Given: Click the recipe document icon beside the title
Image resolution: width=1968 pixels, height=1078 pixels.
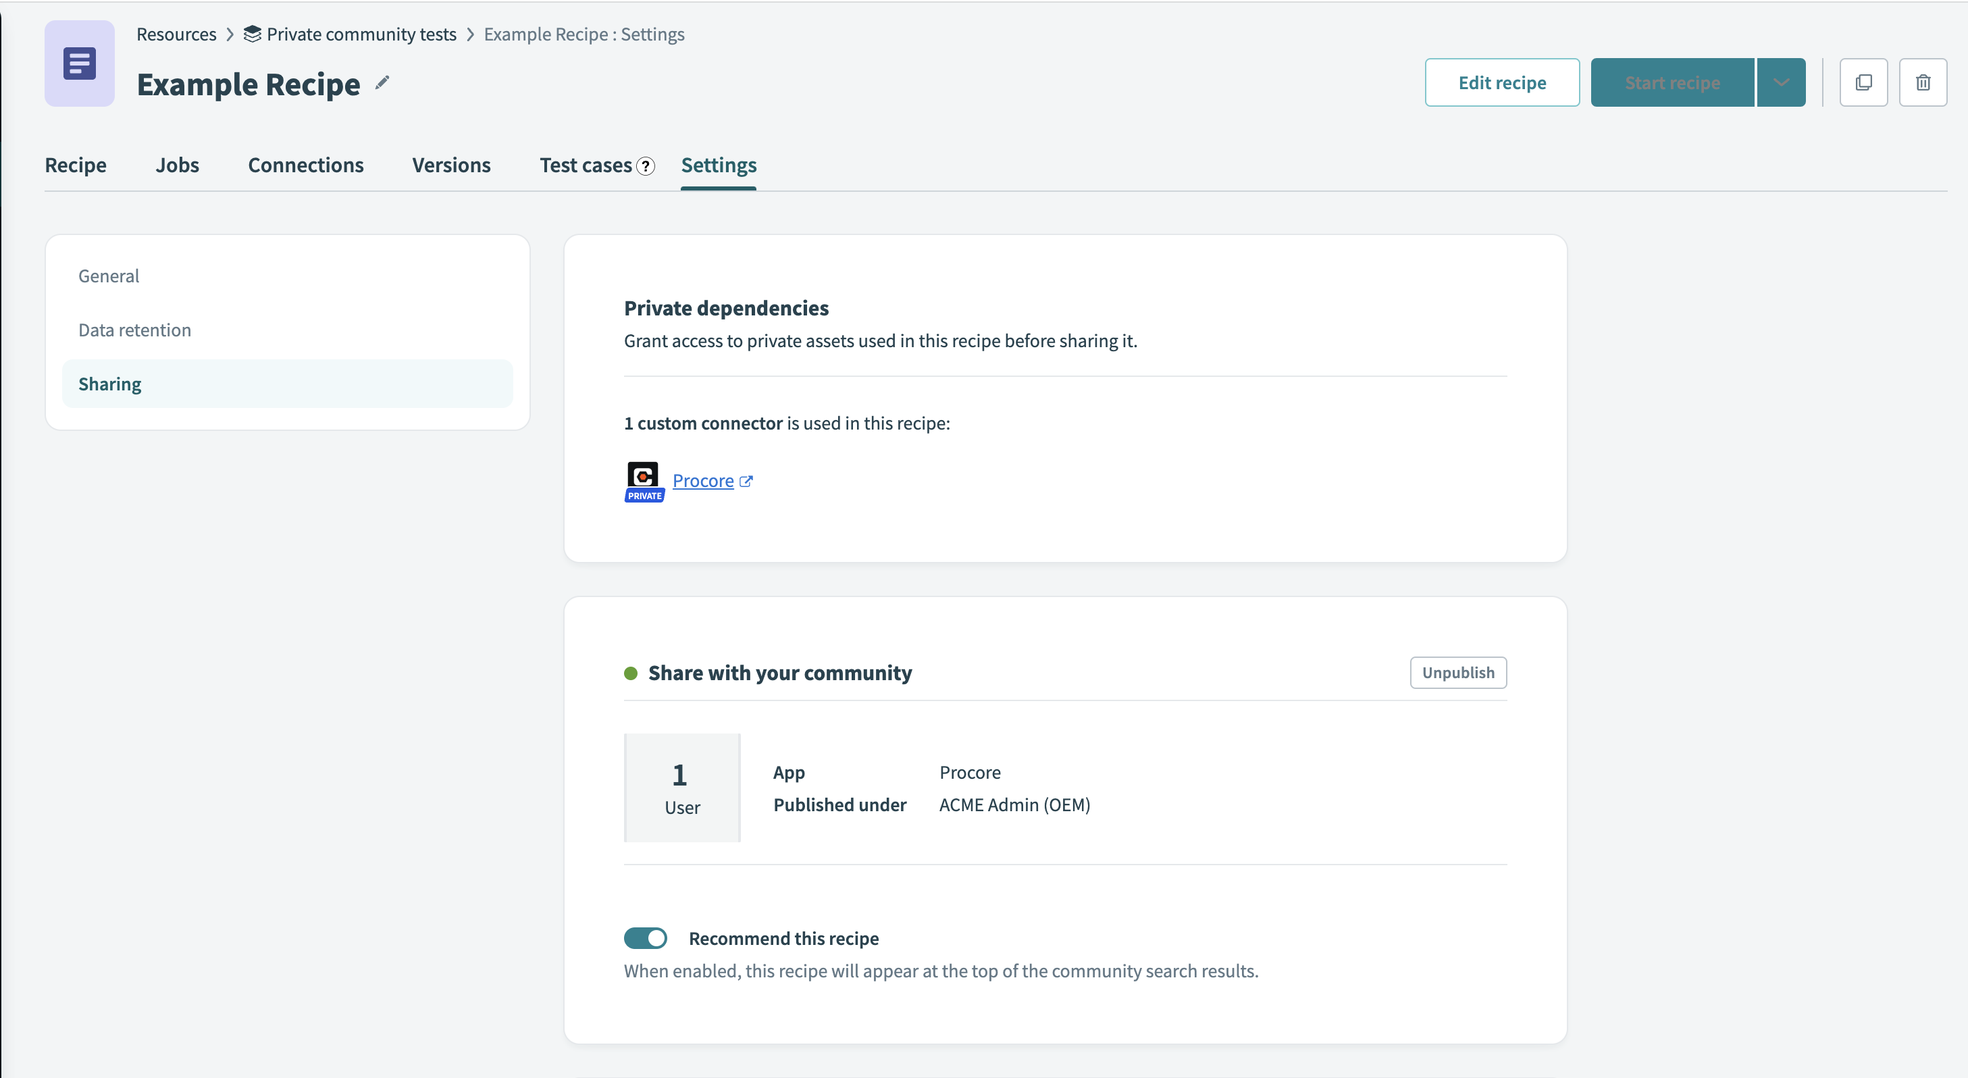Looking at the screenshot, I should (79, 63).
